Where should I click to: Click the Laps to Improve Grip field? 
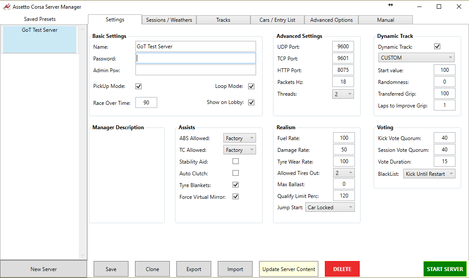445,105
